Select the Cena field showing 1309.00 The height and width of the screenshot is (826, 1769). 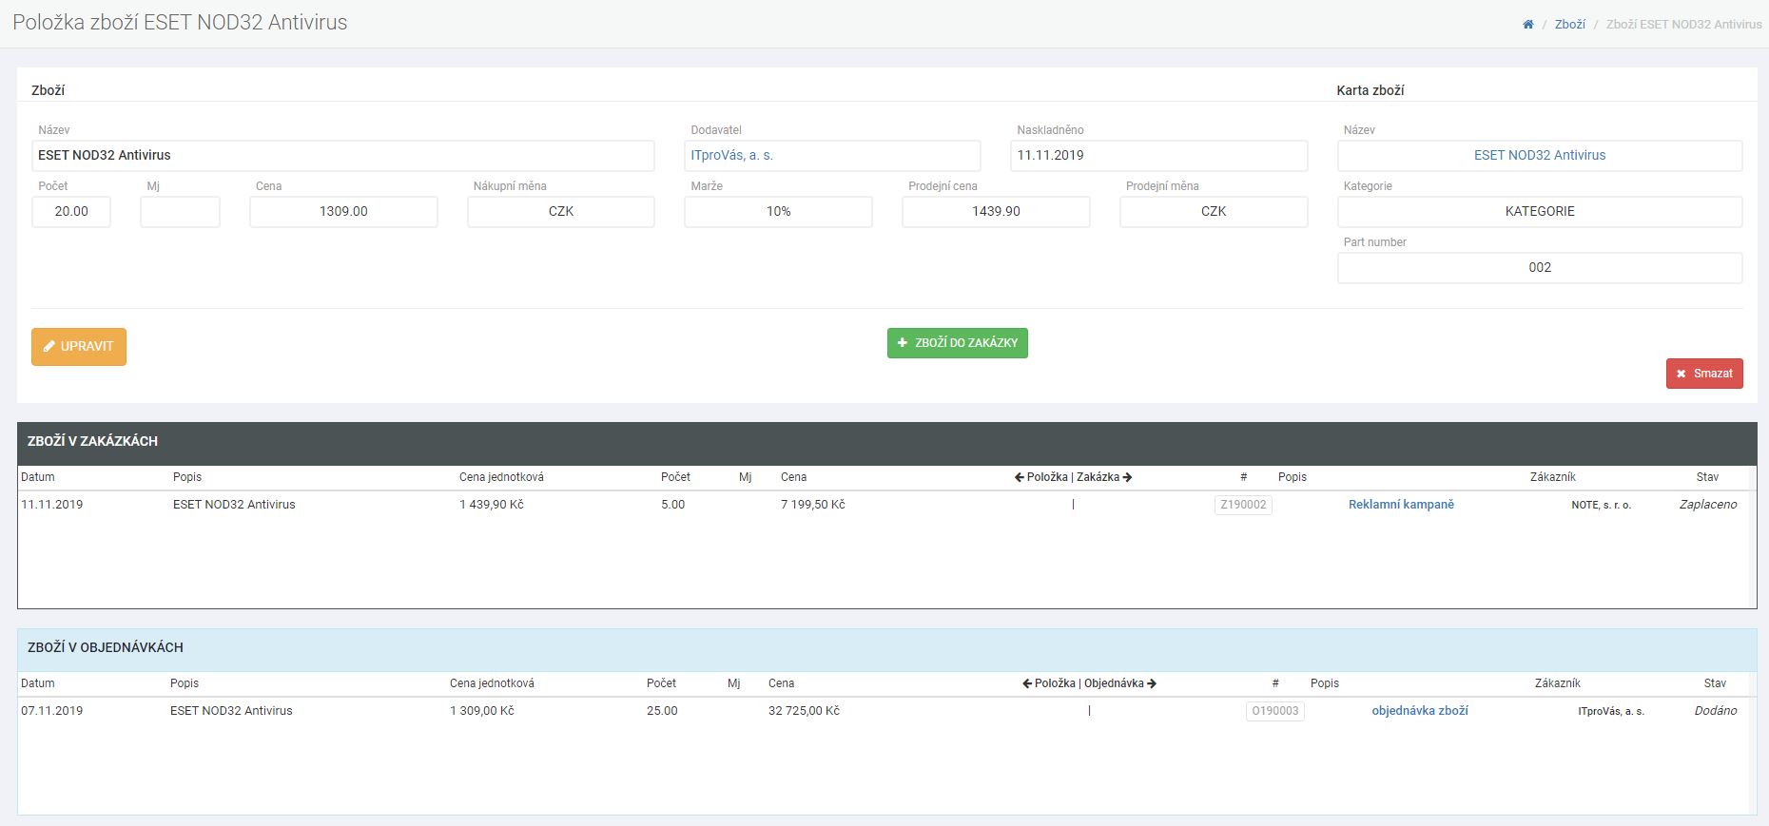tap(343, 212)
